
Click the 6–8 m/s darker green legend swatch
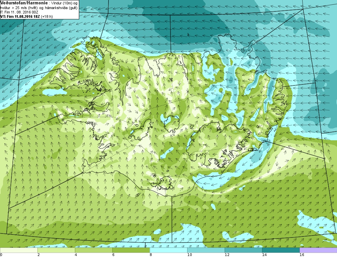pyautogui.click(x=131, y=250)
